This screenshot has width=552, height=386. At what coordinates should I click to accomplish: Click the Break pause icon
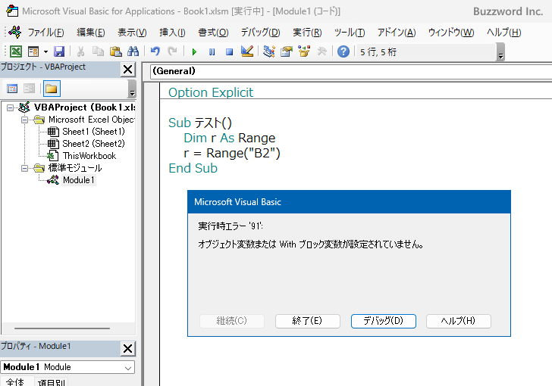pos(212,51)
